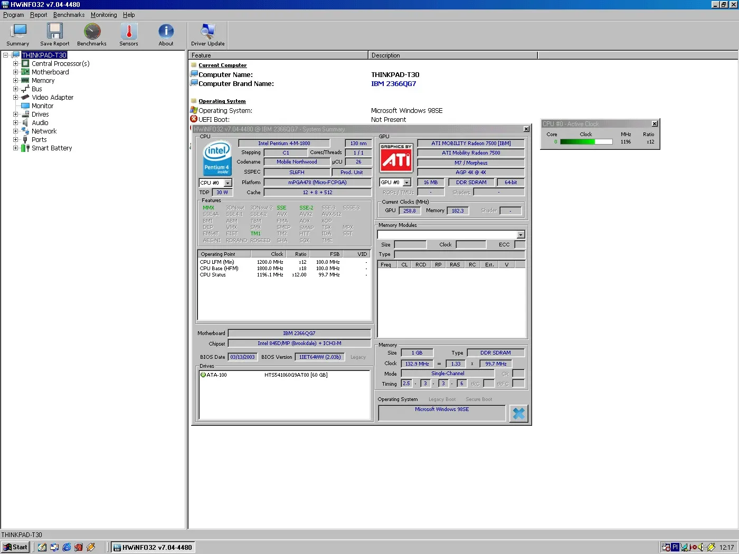Close the CPU #0 Active Clock window
Image resolution: width=739 pixels, height=554 pixels.
[x=655, y=124]
